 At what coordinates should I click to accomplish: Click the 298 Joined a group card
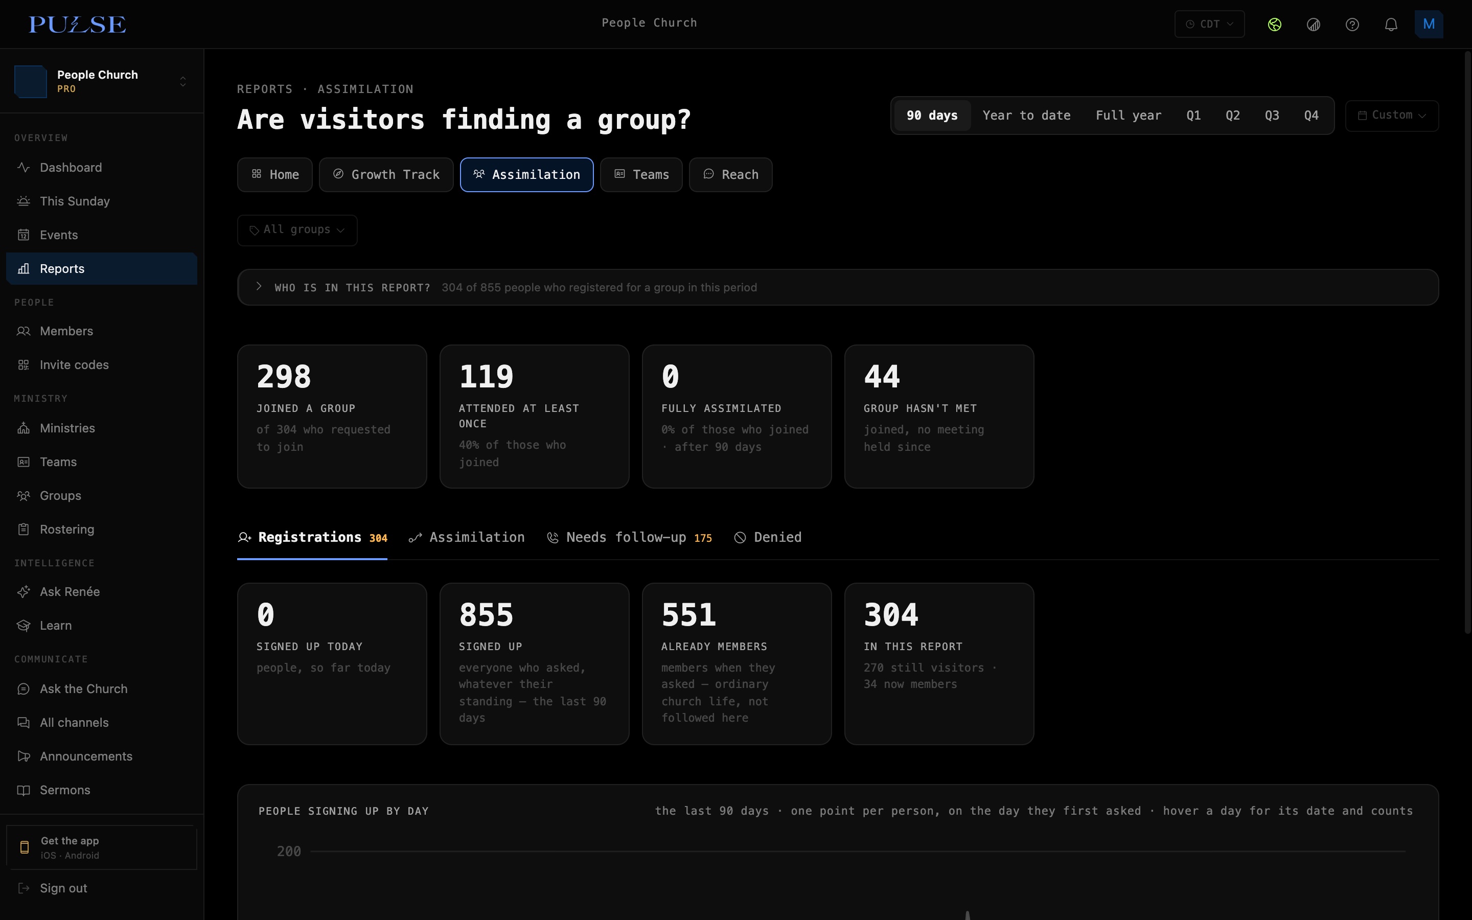tap(332, 416)
